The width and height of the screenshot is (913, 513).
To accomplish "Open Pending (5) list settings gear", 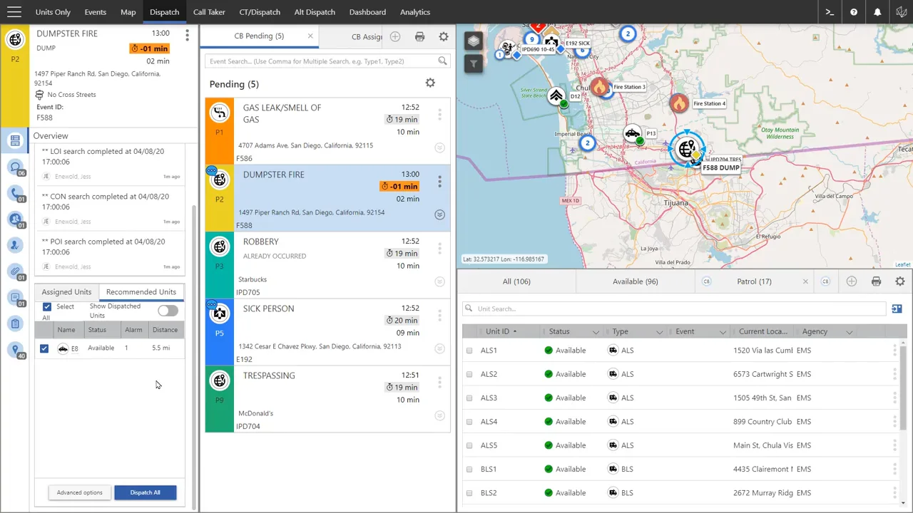I will [430, 83].
